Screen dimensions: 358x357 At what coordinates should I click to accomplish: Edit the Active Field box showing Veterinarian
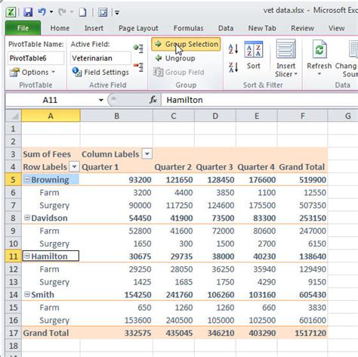pyautogui.click(x=100, y=58)
